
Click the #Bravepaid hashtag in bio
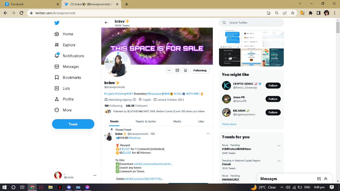(x=154, y=94)
